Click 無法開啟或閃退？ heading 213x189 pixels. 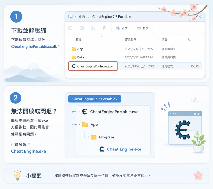34,111
